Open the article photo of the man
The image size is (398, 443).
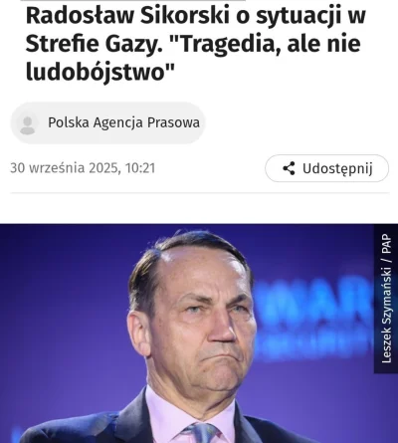coord(199,333)
